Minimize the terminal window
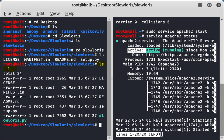The height and width of the screenshot is (140, 224). click(199, 5)
